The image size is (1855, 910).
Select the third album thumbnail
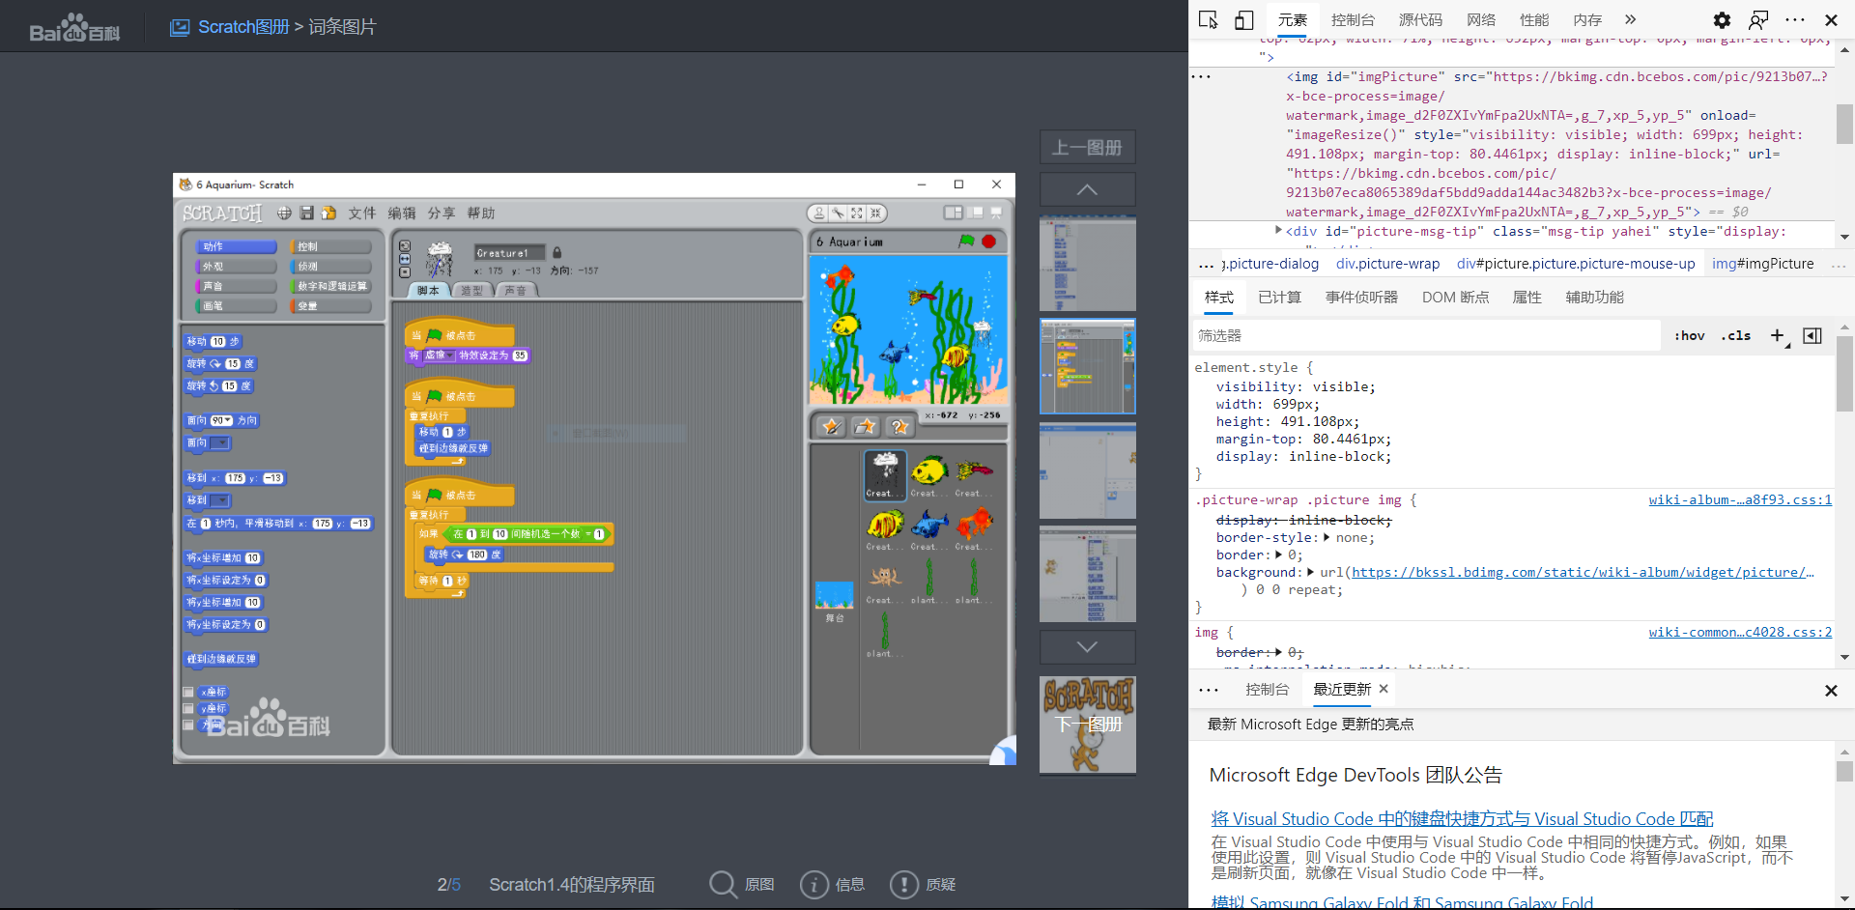1087,470
